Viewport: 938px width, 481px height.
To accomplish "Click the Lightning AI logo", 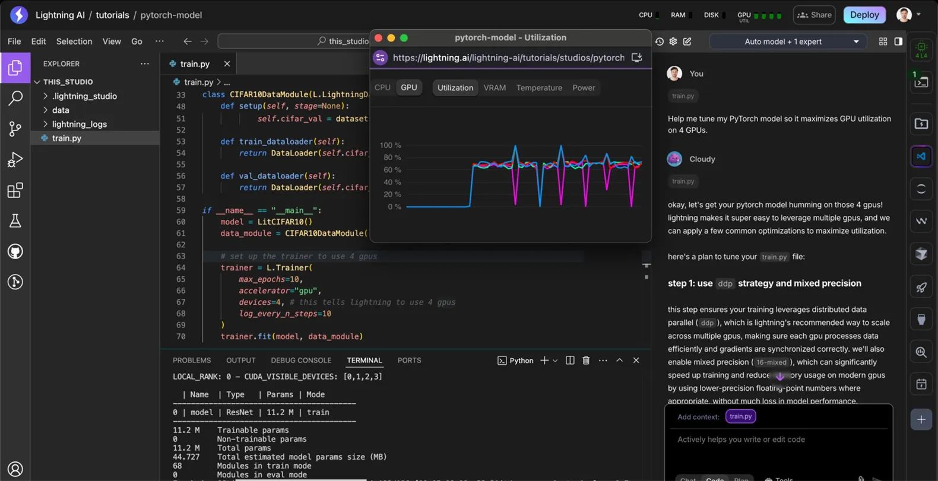I will coord(19,15).
